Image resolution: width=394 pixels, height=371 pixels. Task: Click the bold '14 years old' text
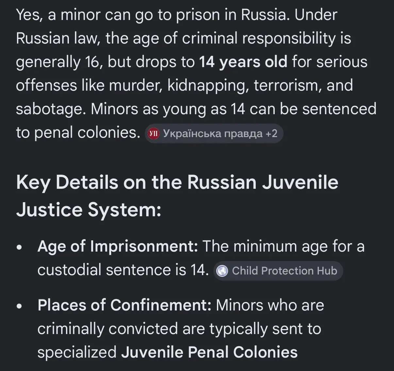(x=243, y=62)
